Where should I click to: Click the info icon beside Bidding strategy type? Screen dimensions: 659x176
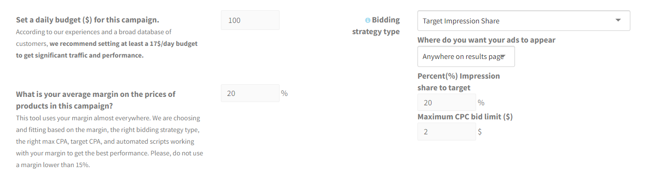(368, 20)
